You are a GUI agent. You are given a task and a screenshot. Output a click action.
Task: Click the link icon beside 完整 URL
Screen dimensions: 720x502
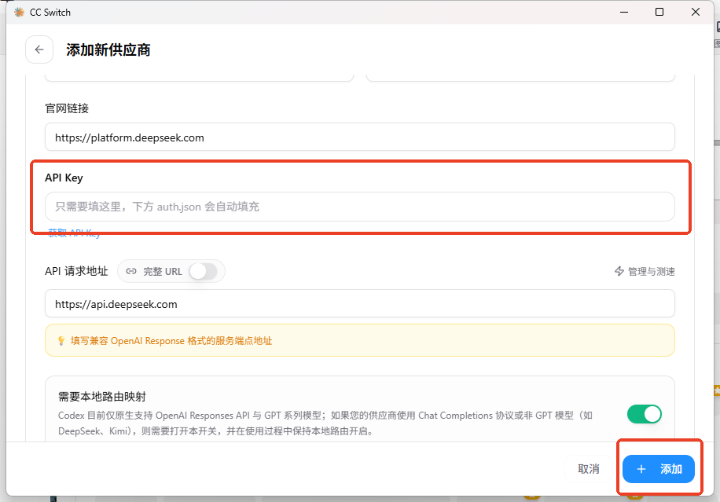[x=131, y=271]
